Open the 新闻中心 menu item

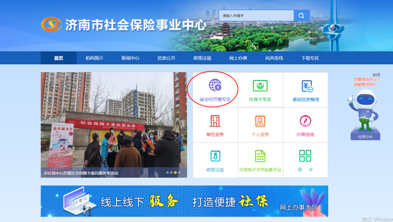[x=130, y=58]
